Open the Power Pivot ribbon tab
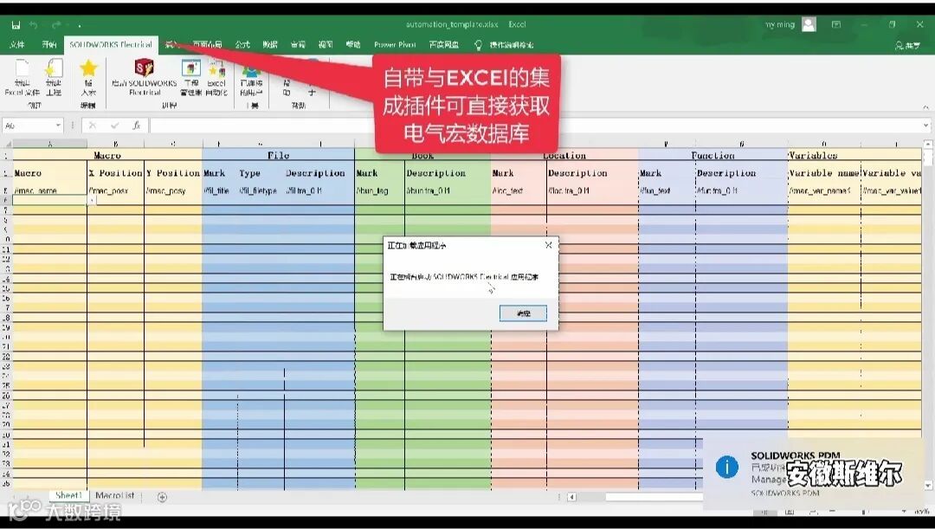 [395, 45]
